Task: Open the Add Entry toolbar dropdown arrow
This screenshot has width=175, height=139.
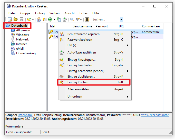Action: (x=33, y=19)
